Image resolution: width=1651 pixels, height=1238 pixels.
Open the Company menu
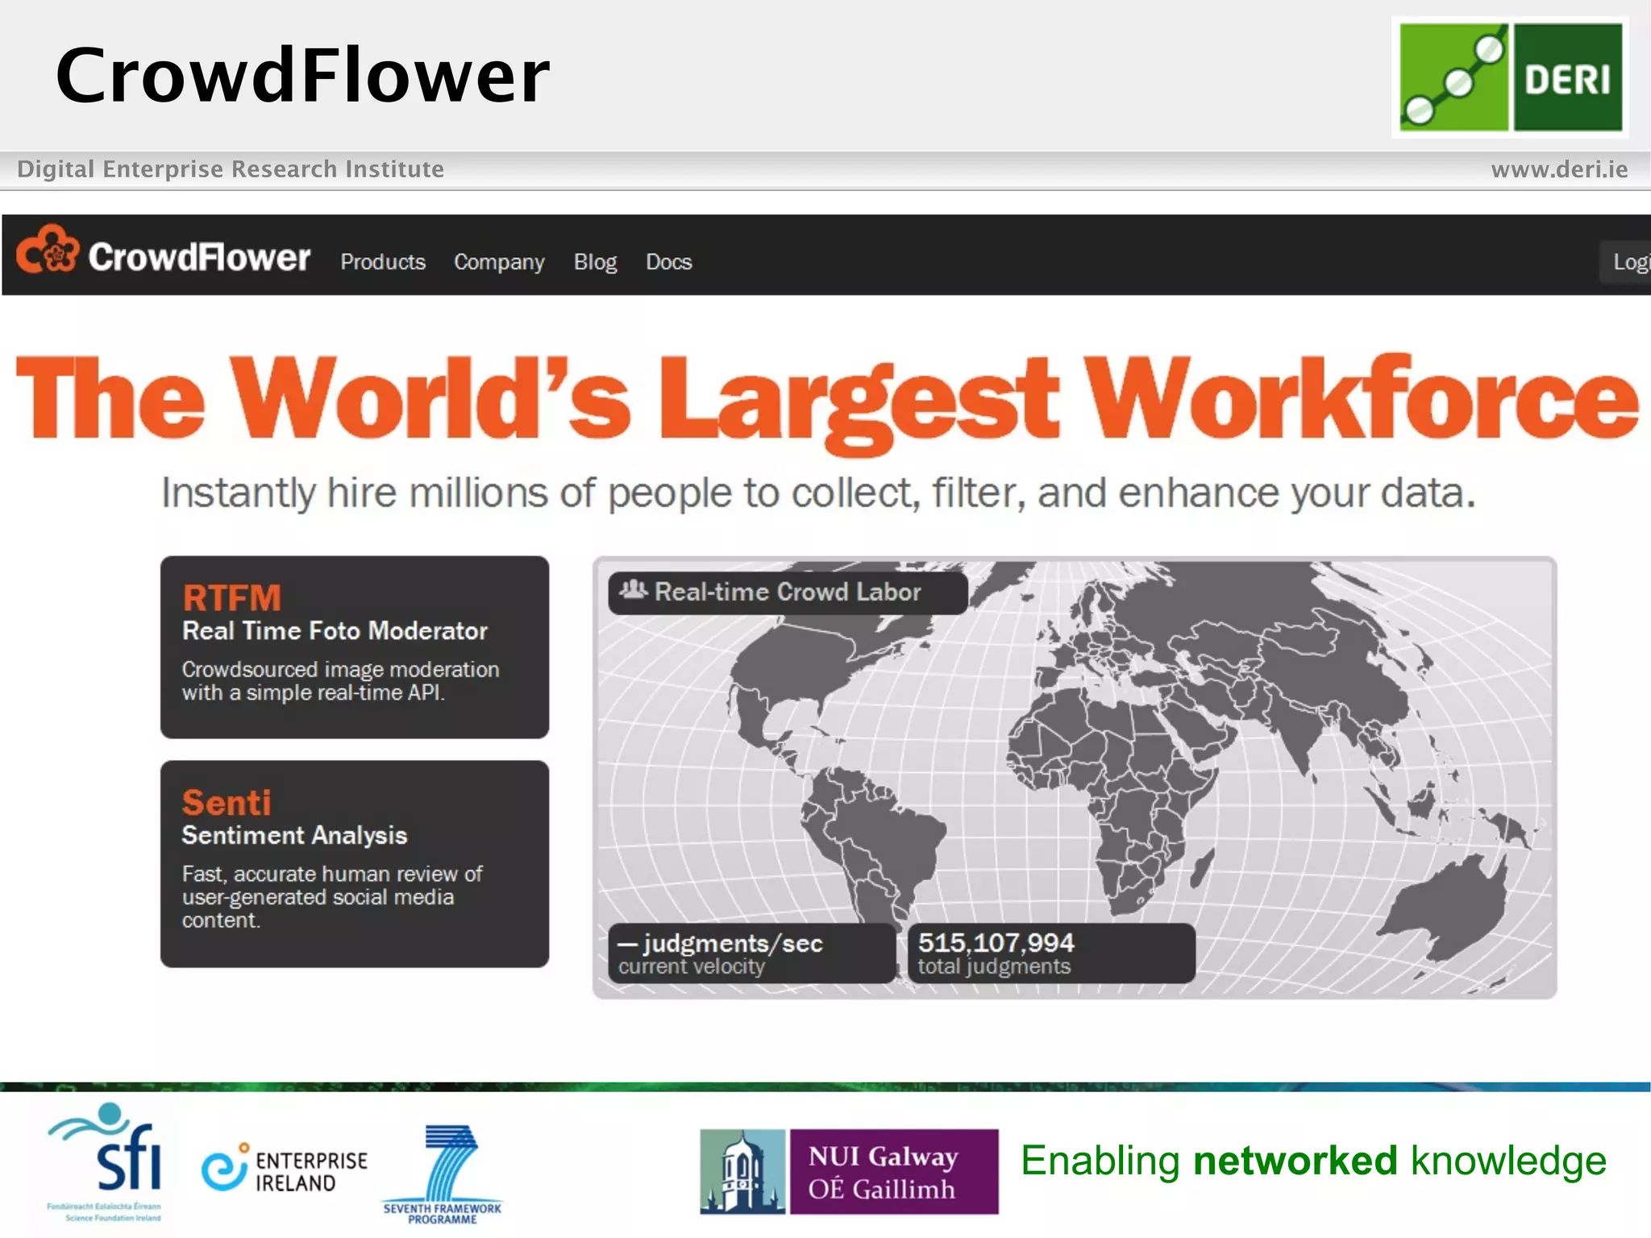(x=499, y=262)
